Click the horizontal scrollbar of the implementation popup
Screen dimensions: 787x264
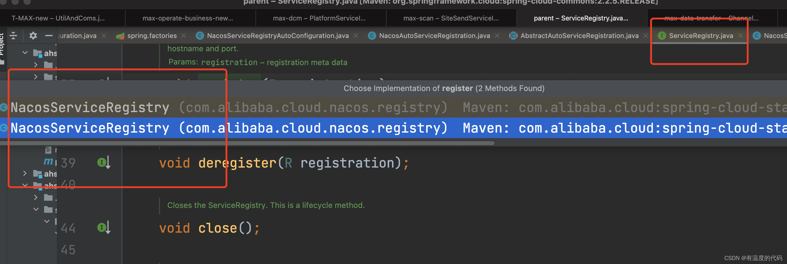247,143
